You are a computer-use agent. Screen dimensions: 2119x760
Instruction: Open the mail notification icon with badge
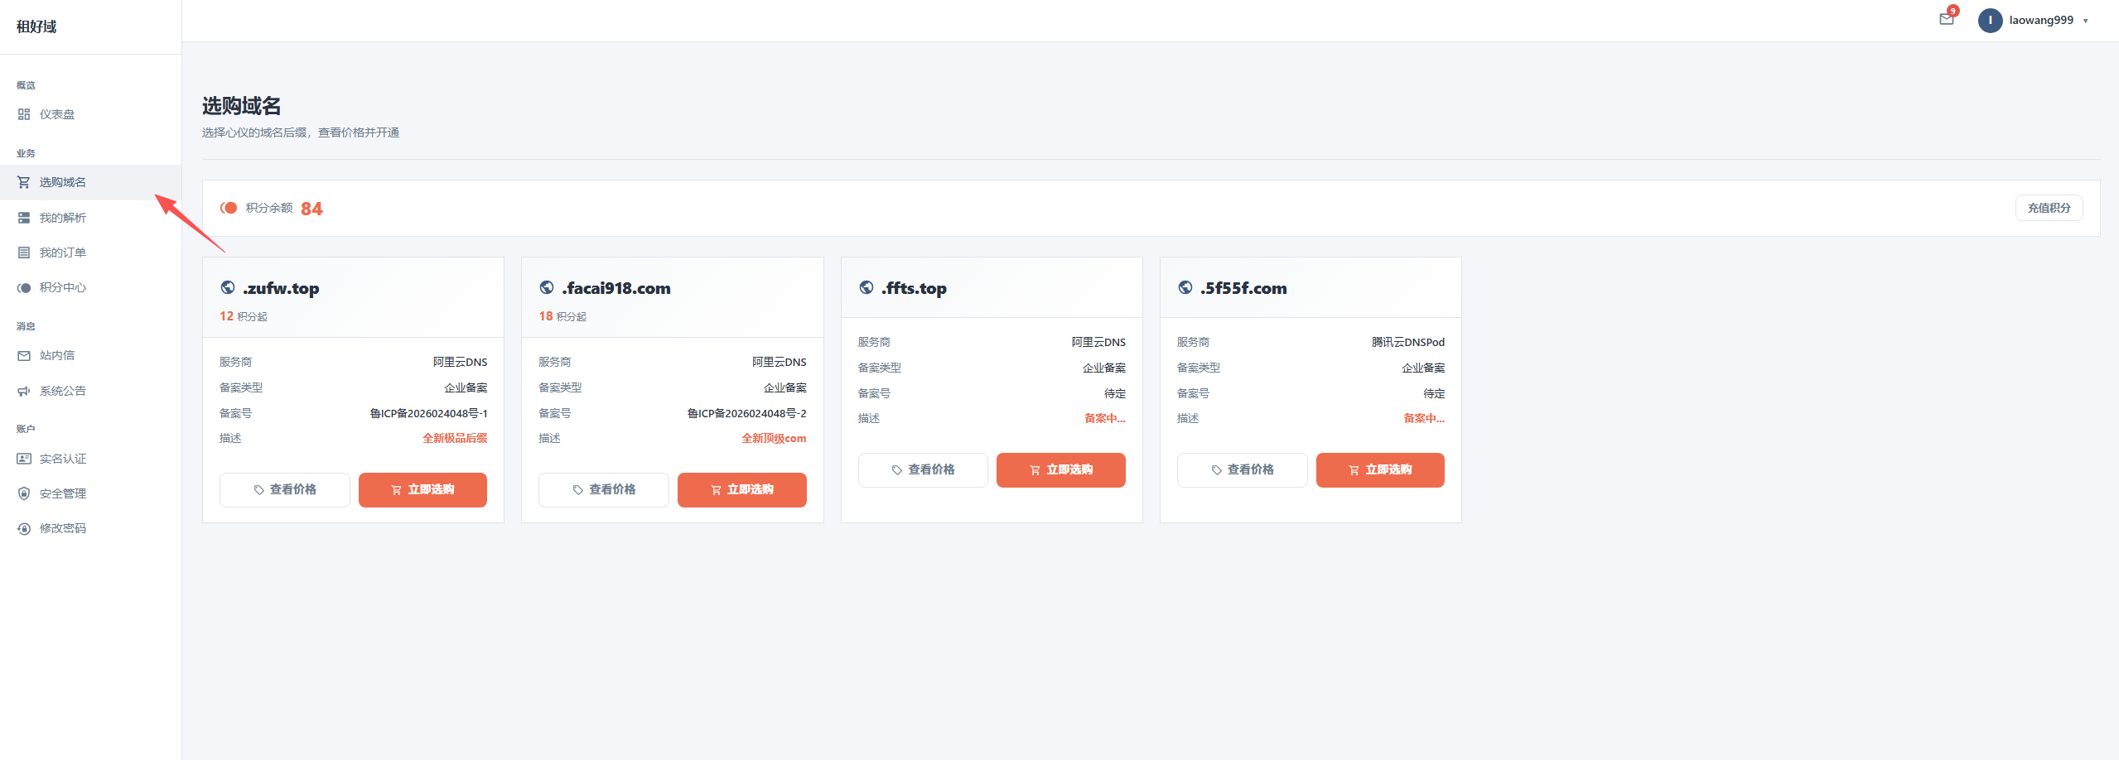[x=1947, y=19]
